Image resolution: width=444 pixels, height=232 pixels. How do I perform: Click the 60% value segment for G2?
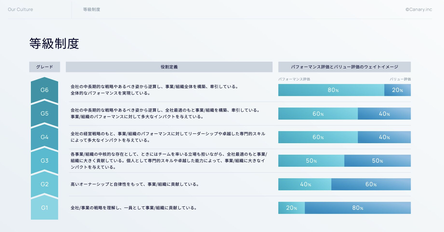371,184
